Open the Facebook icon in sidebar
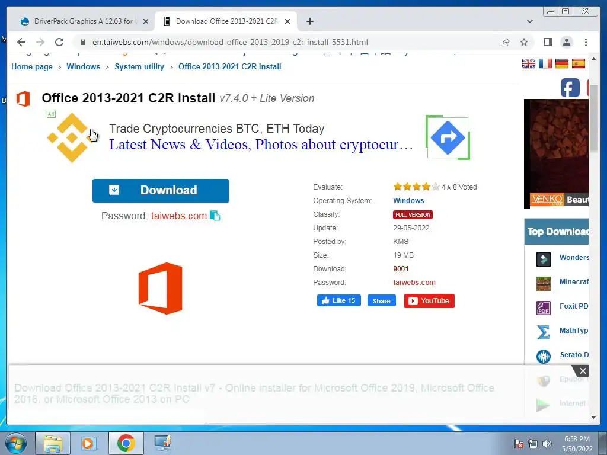Image resolution: width=607 pixels, height=455 pixels. coord(570,88)
